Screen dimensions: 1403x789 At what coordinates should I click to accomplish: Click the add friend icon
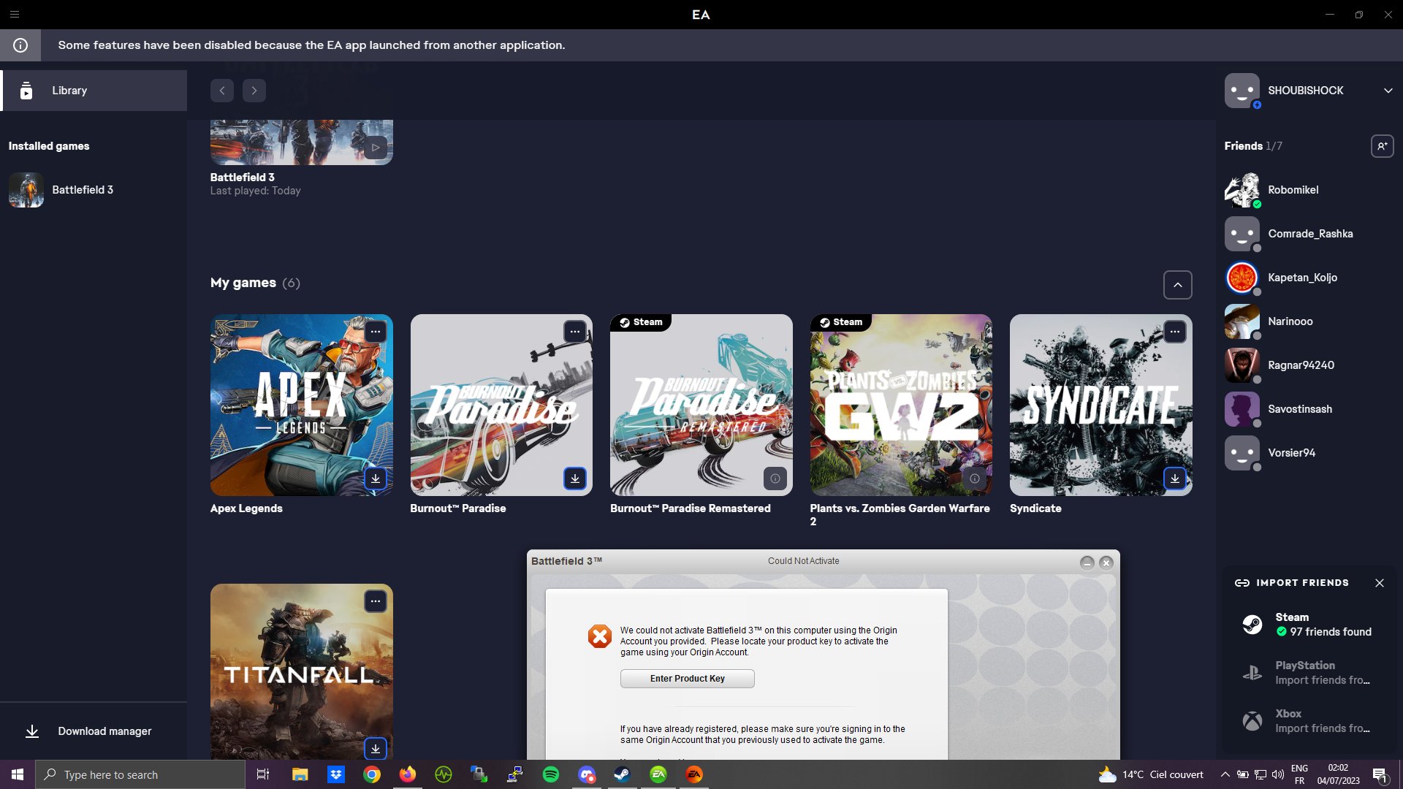(x=1382, y=146)
